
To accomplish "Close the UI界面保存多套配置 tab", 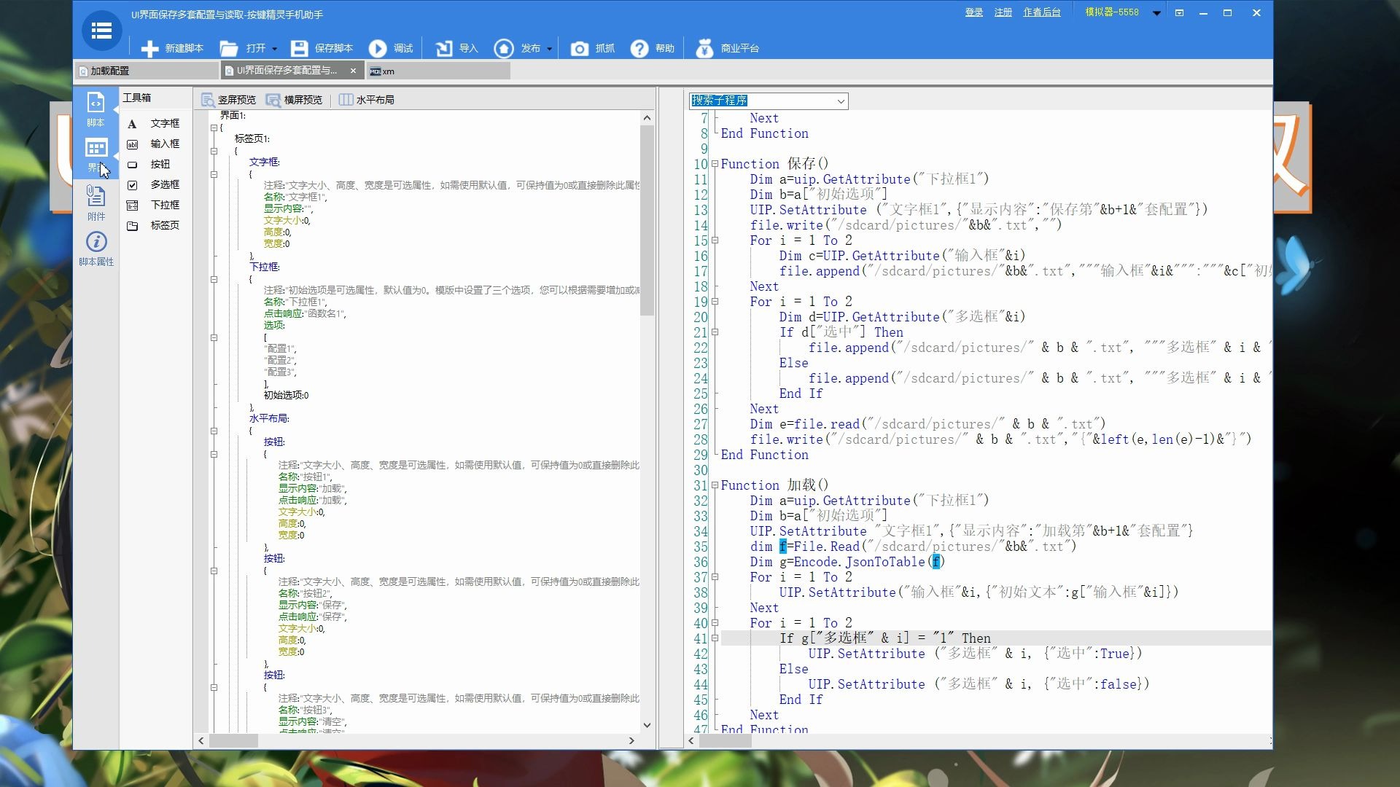I will click(353, 71).
